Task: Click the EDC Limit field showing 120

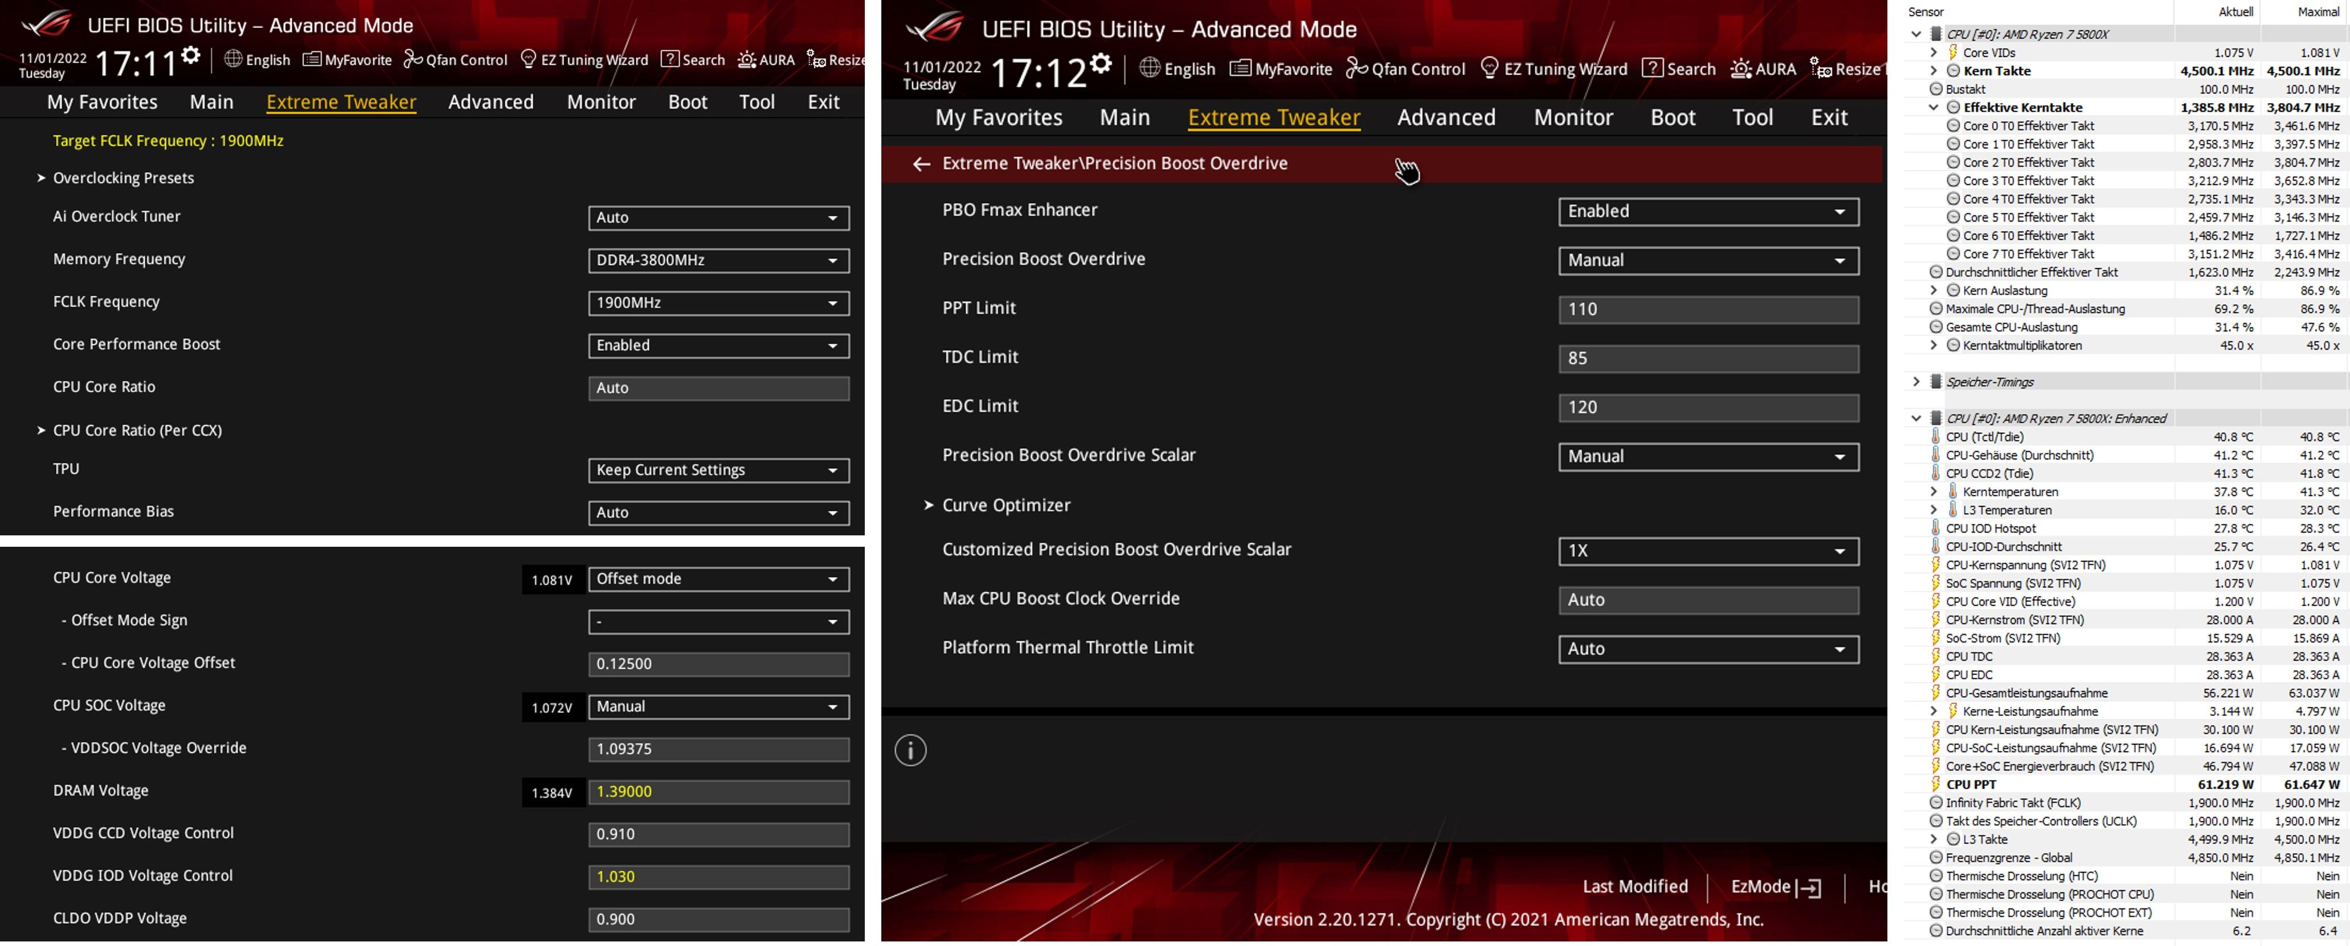Action: tap(1709, 408)
